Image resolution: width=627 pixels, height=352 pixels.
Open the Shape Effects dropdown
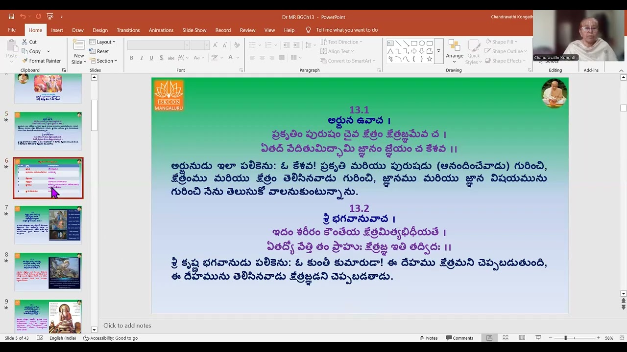505,61
